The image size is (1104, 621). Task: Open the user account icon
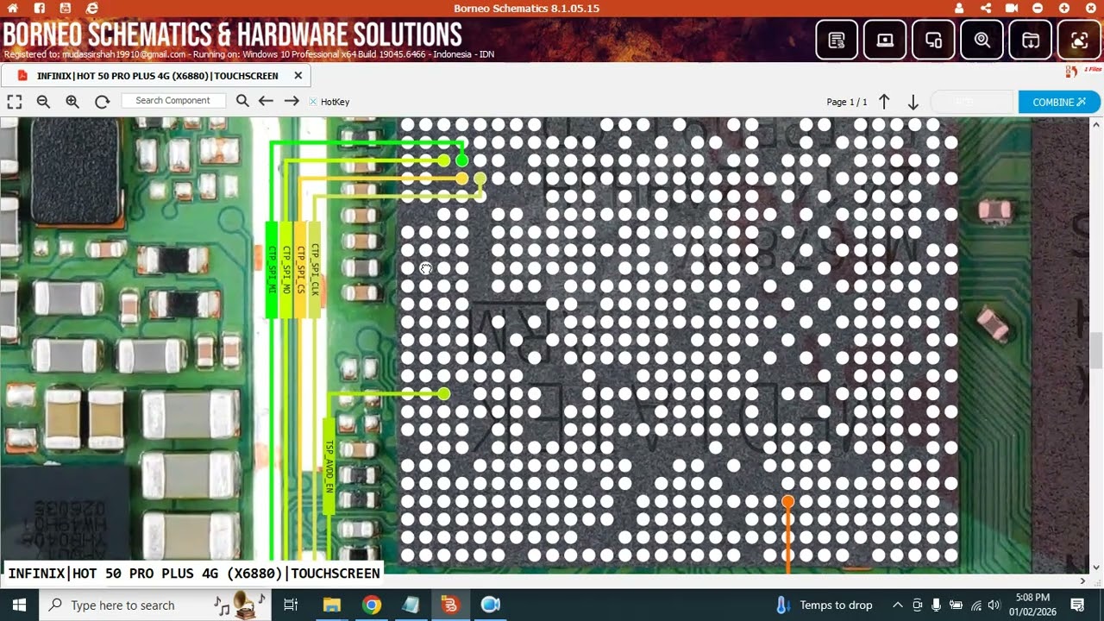[960, 8]
